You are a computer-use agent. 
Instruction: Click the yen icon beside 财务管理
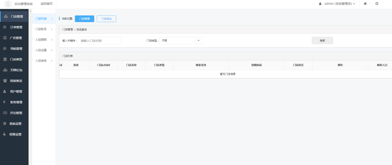(x=4, y=102)
